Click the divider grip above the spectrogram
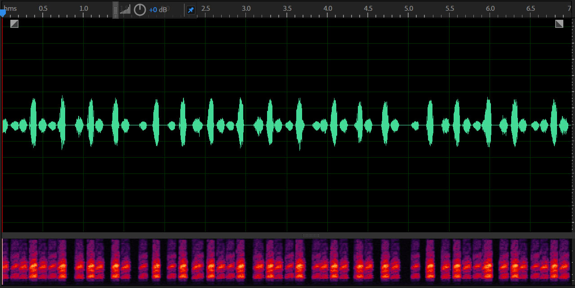Image resolution: width=575 pixels, height=288 pixels. coord(311,235)
